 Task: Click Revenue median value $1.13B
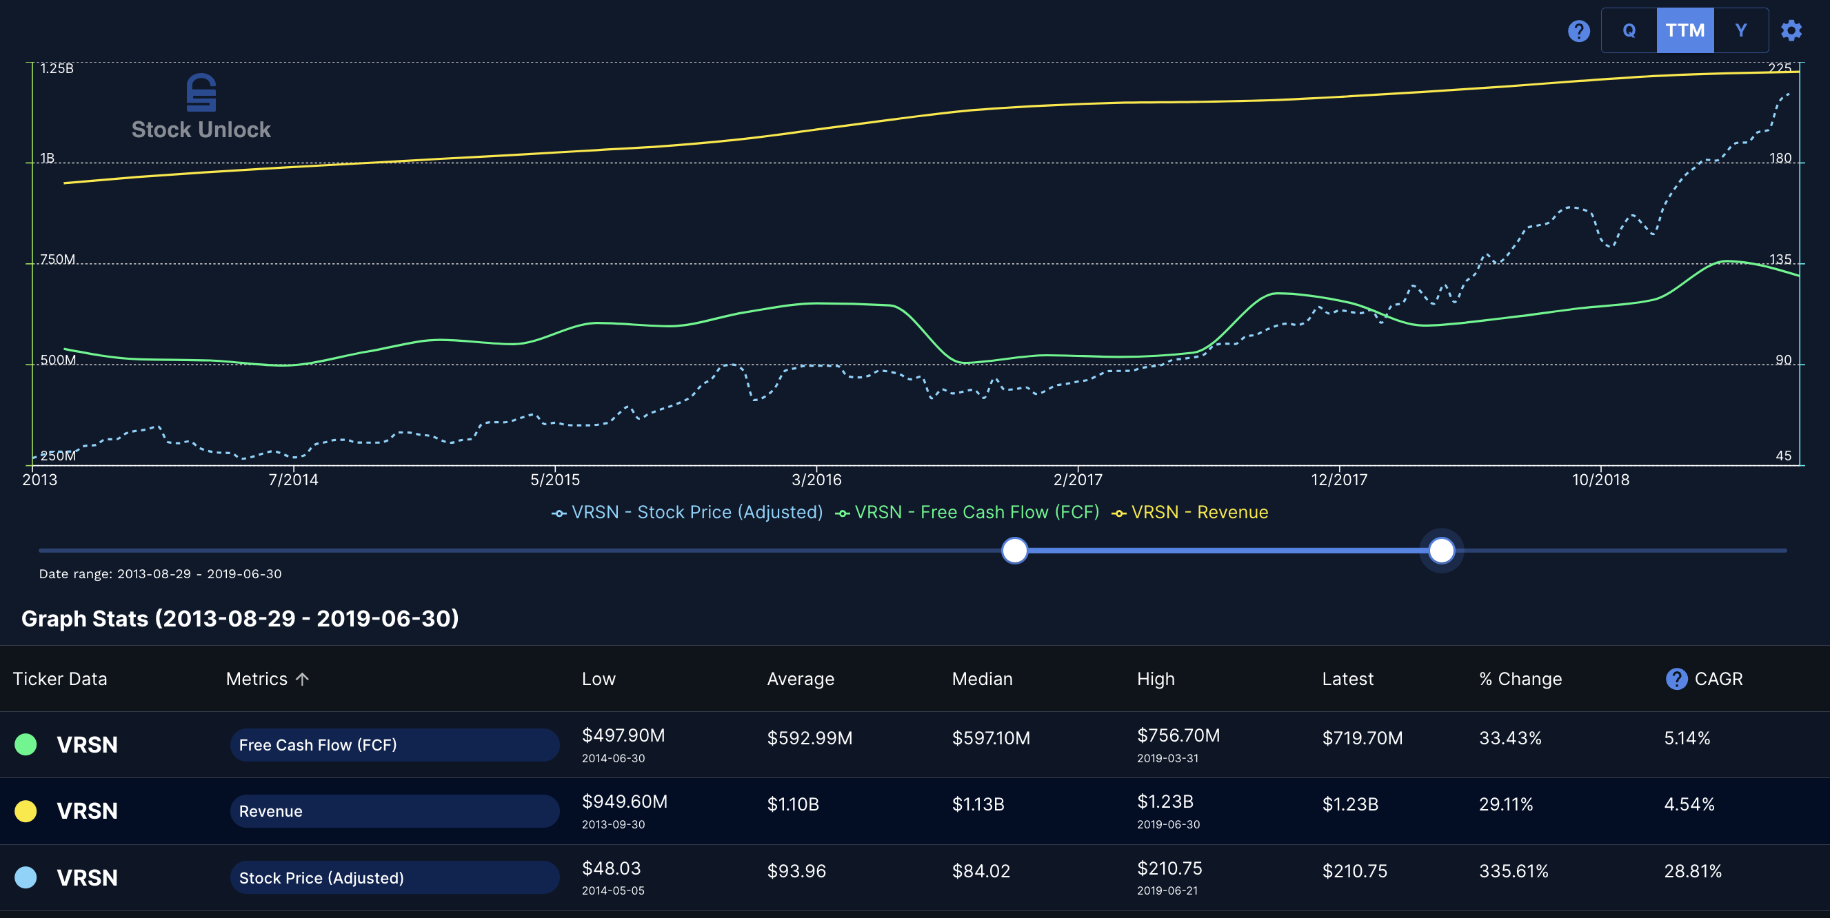978,804
